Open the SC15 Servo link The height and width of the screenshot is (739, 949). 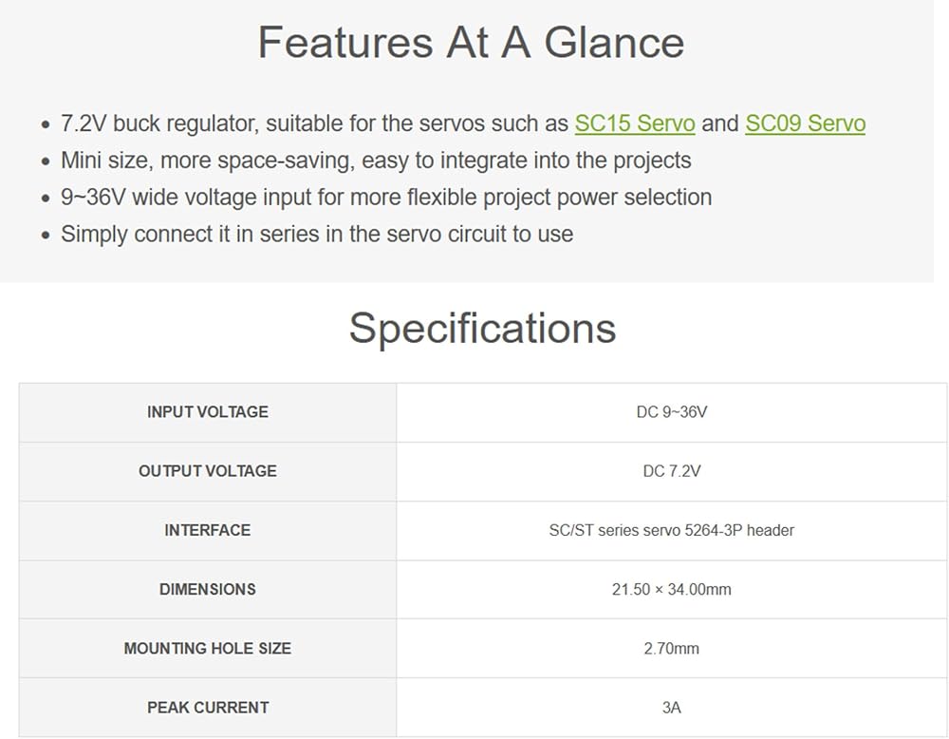point(634,123)
